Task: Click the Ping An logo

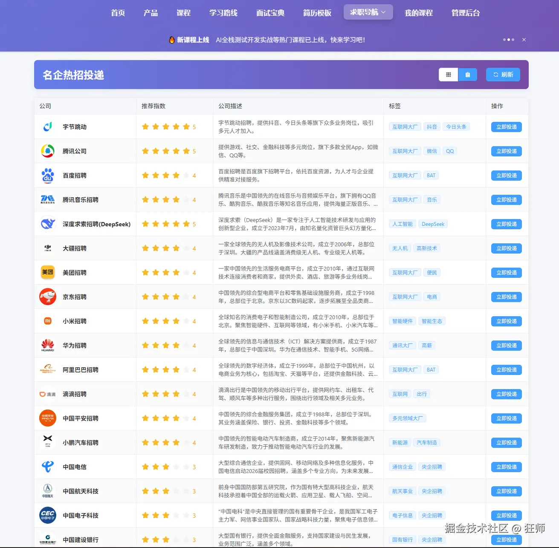Action: pyautogui.click(x=48, y=418)
